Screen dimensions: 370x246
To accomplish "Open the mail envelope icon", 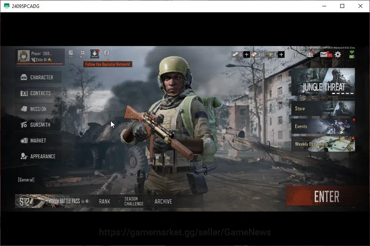I will click(324, 55).
